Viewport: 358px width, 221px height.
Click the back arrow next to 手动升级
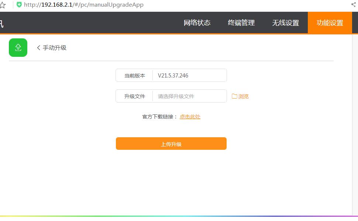(x=38, y=48)
